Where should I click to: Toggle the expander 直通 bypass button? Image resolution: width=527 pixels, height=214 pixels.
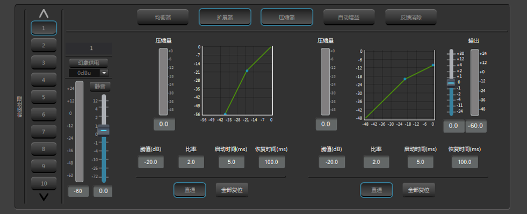pyautogui.click(x=190, y=190)
